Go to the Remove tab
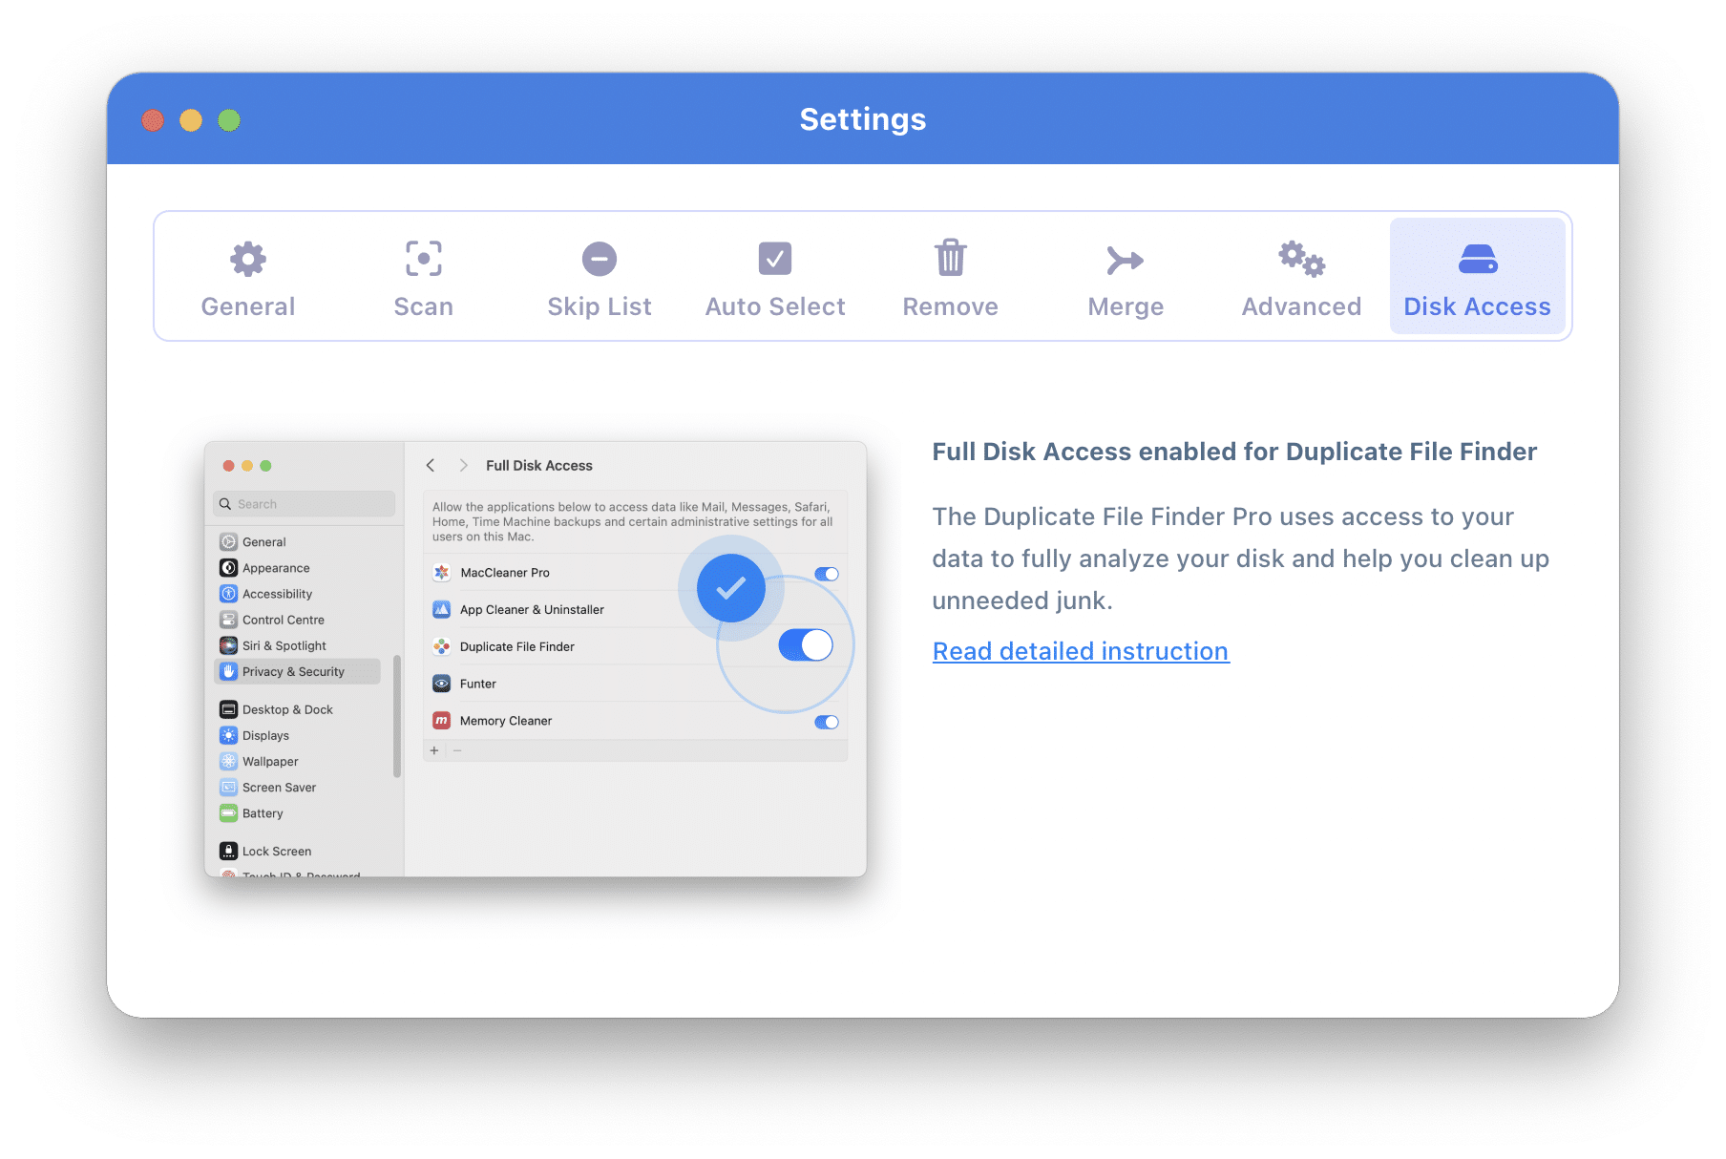The image size is (1726, 1159). 951,277
